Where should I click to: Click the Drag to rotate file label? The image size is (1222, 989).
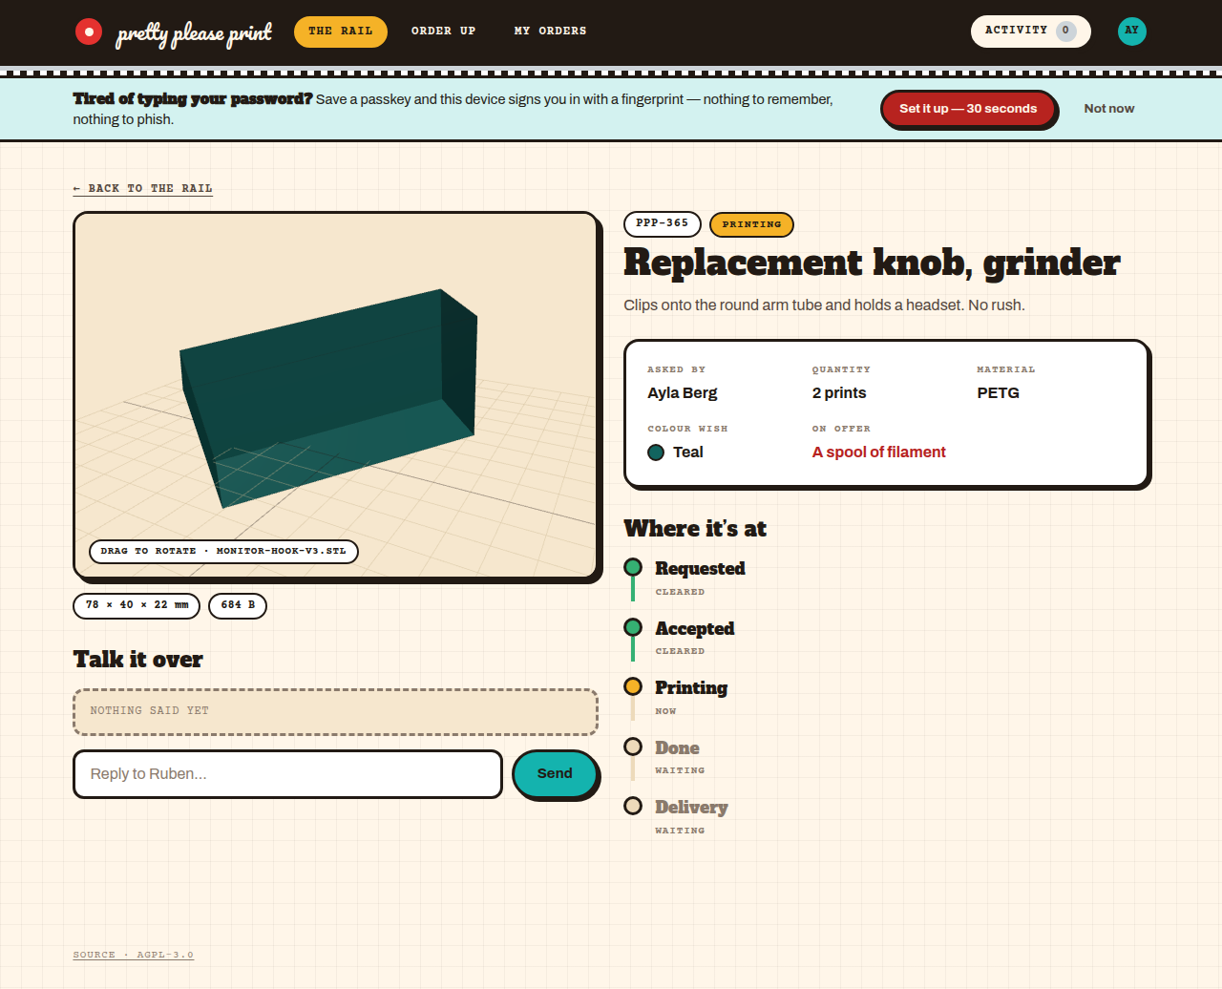point(223,552)
